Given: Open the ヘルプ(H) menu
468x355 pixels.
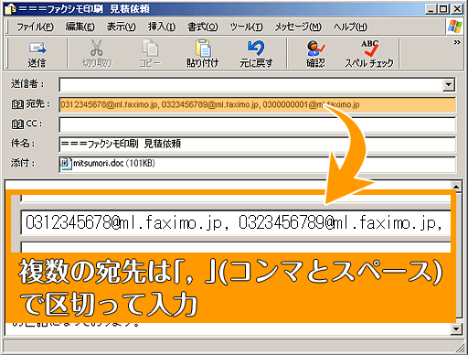Looking at the screenshot, I should [x=350, y=27].
